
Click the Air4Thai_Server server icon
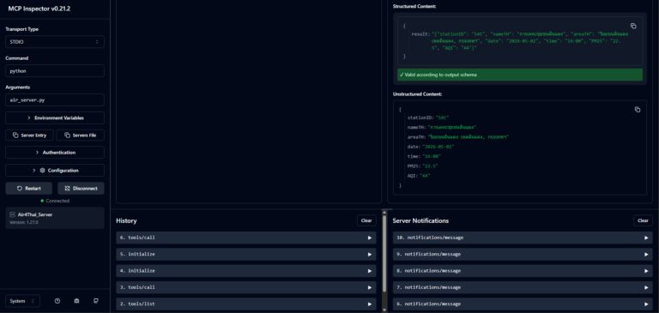13,214
